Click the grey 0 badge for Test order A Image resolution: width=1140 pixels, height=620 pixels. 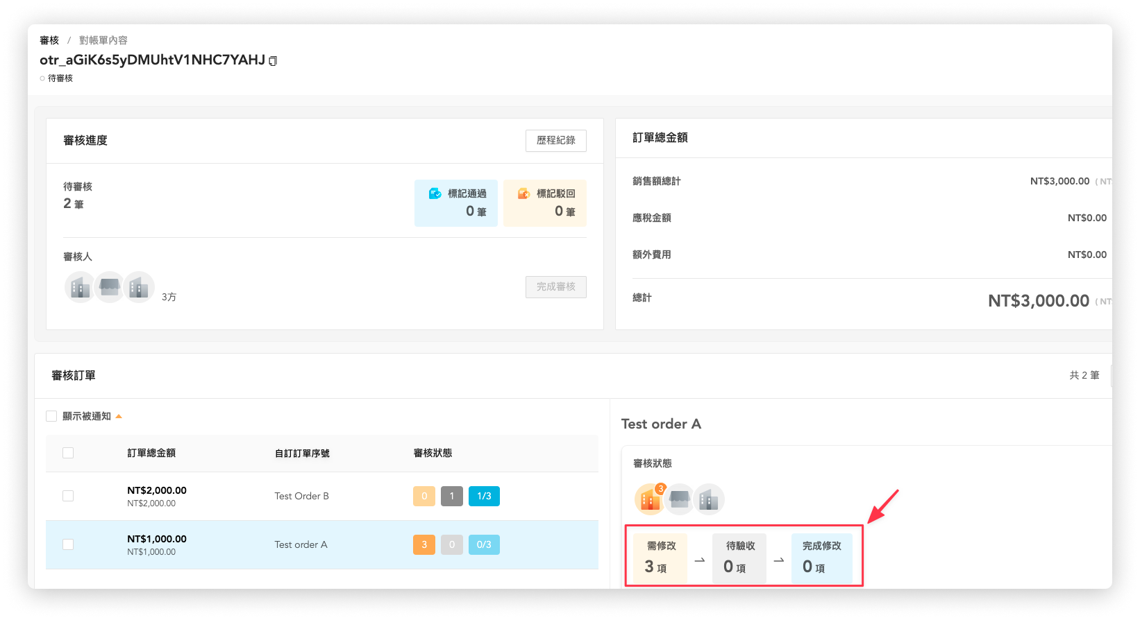pos(452,544)
